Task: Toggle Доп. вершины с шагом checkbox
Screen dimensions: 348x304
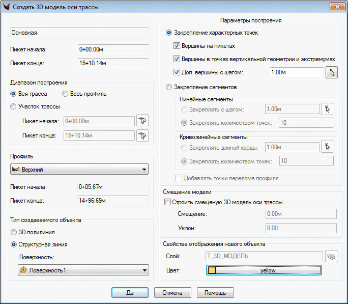Action: [177, 72]
